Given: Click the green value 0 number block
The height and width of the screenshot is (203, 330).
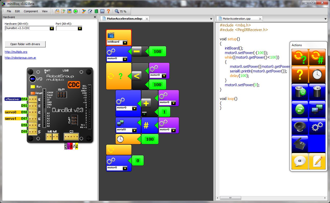Looking at the screenshot, I should pyautogui.click(x=138, y=160).
